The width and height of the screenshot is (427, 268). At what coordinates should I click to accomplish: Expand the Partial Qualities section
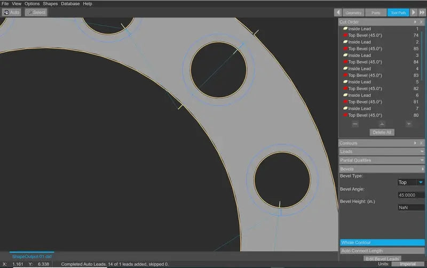pyautogui.click(x=382, y=160)
